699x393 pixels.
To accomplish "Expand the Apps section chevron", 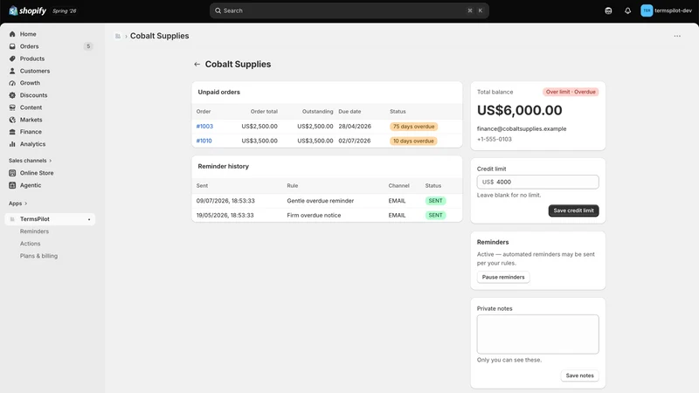I will point(26,203).
